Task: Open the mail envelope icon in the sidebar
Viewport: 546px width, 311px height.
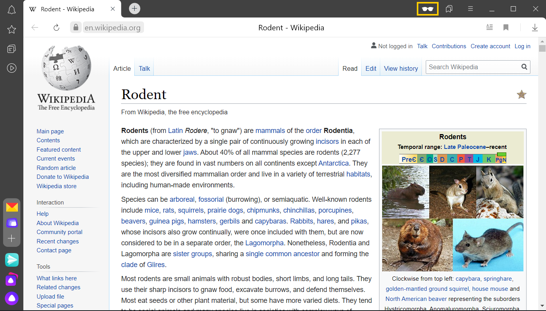Action: (x=12, y=207)
